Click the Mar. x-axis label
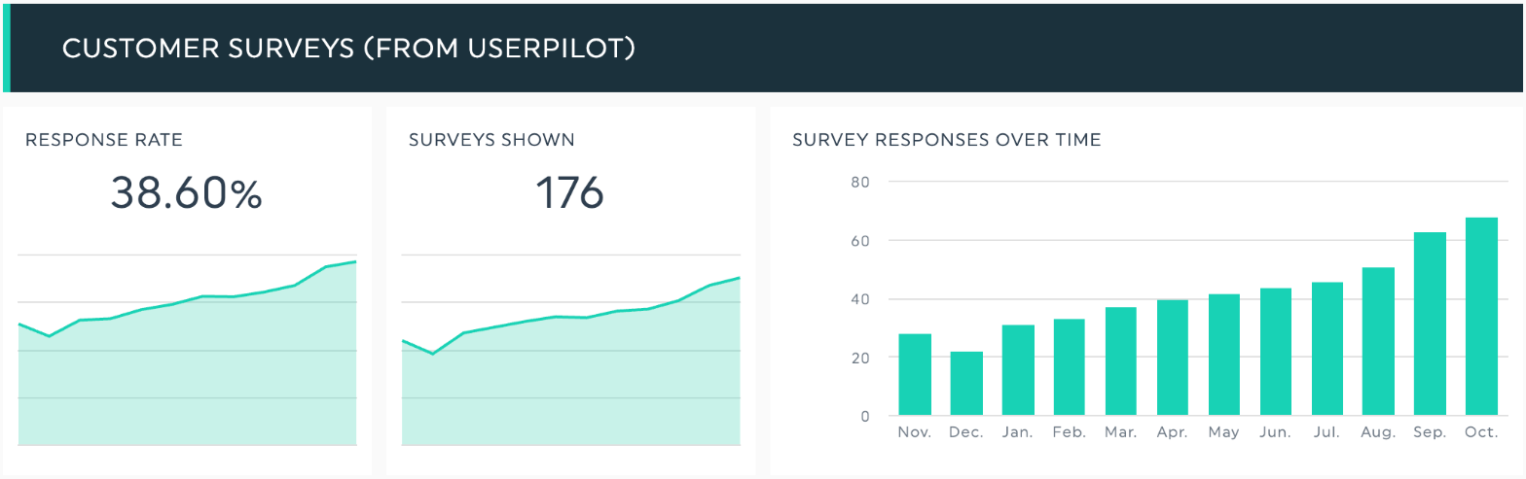 (1121, 433)
